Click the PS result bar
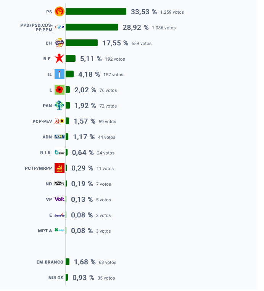The height and width of the screenshot is (291, 264). point(96,11)
